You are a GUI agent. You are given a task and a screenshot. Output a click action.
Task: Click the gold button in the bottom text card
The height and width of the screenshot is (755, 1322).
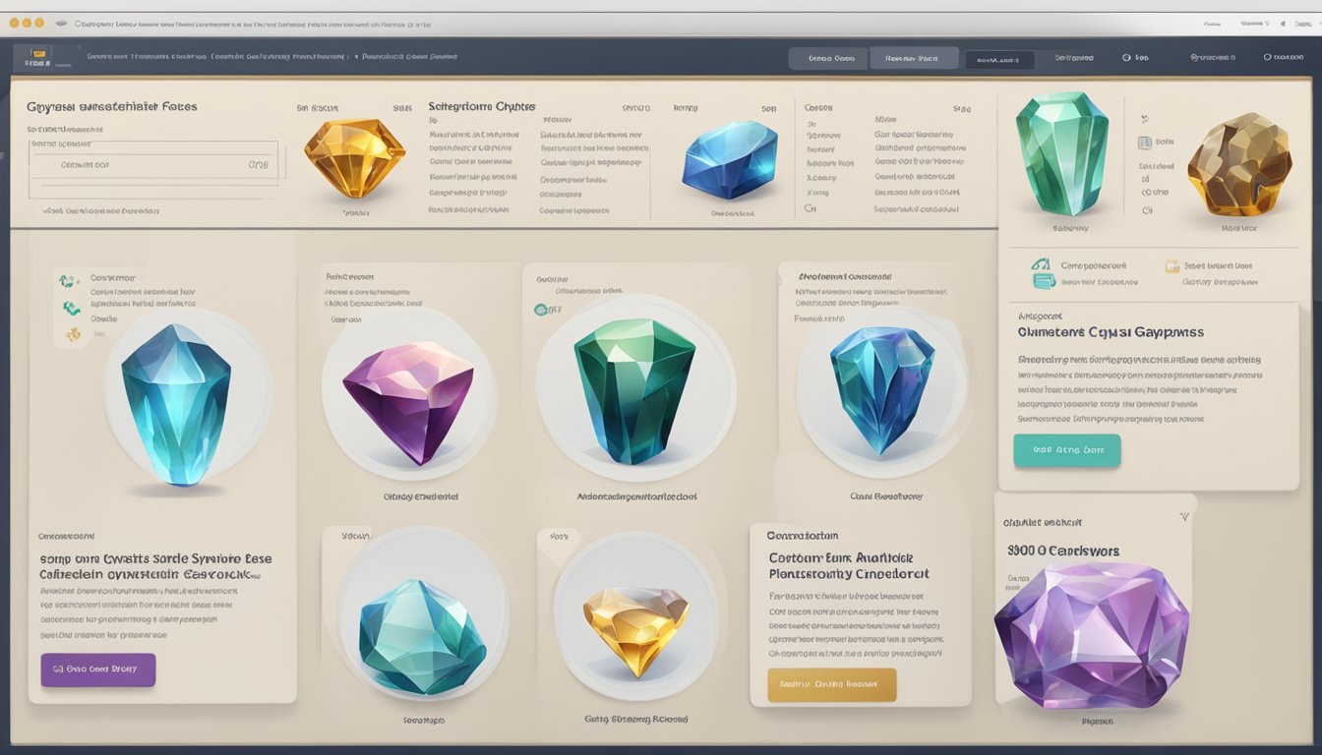(x=831, y=684)
